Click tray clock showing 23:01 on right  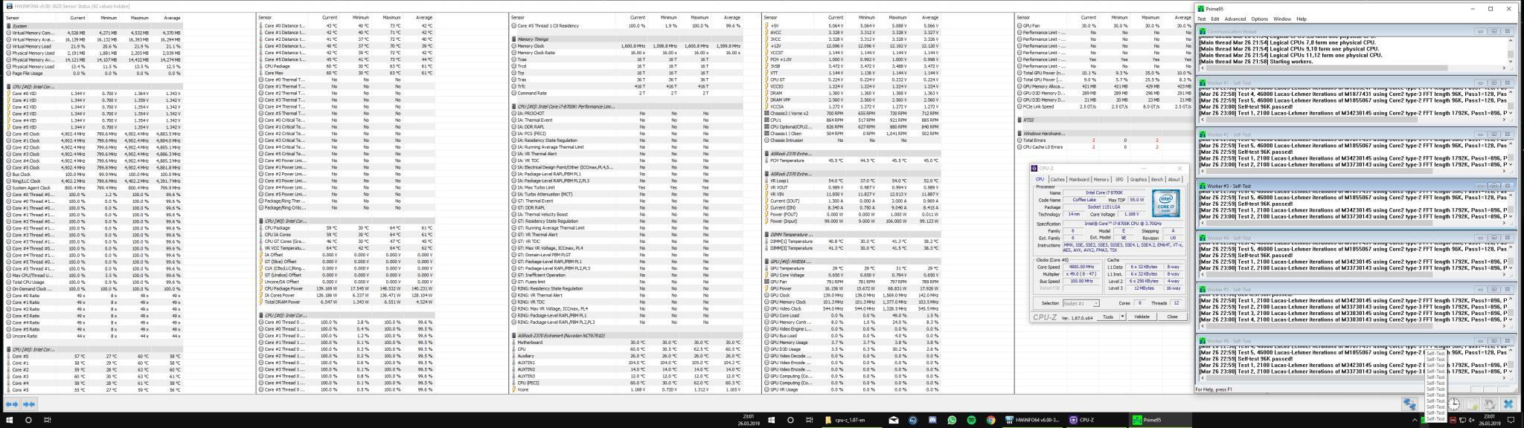[x=1489, y=420]
